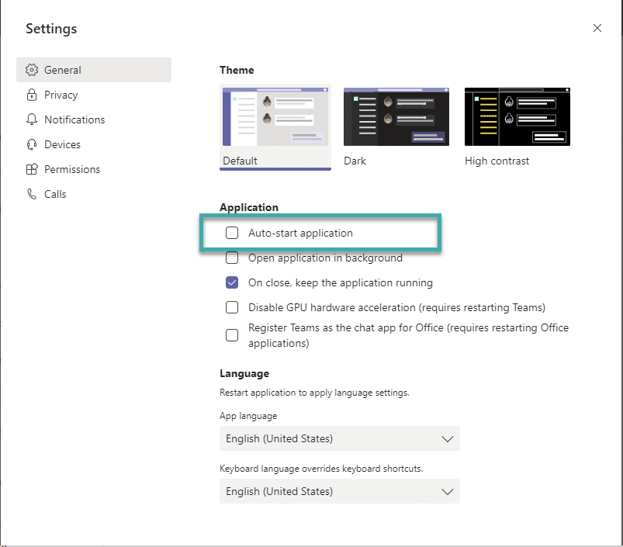Image resolution: width=623 pixels, height=547 pixels.
Task: Click the Calls phone icon
Action: 32,194
